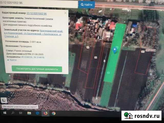Launch Microsoft Edge from the taskbar
This screenshot has width=164, height=123.
(x=37, y=113)
